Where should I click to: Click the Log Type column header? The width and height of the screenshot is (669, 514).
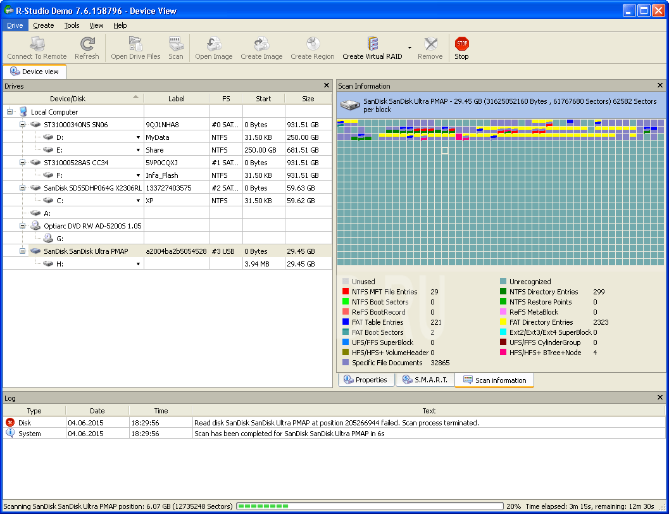point(34,411)
